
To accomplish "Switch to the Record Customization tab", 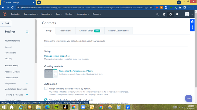I will [x=118, y=31].
